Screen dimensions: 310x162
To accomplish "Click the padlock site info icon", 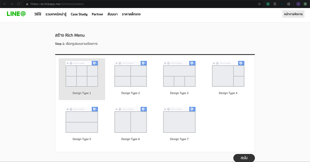I will click(27, 4).
